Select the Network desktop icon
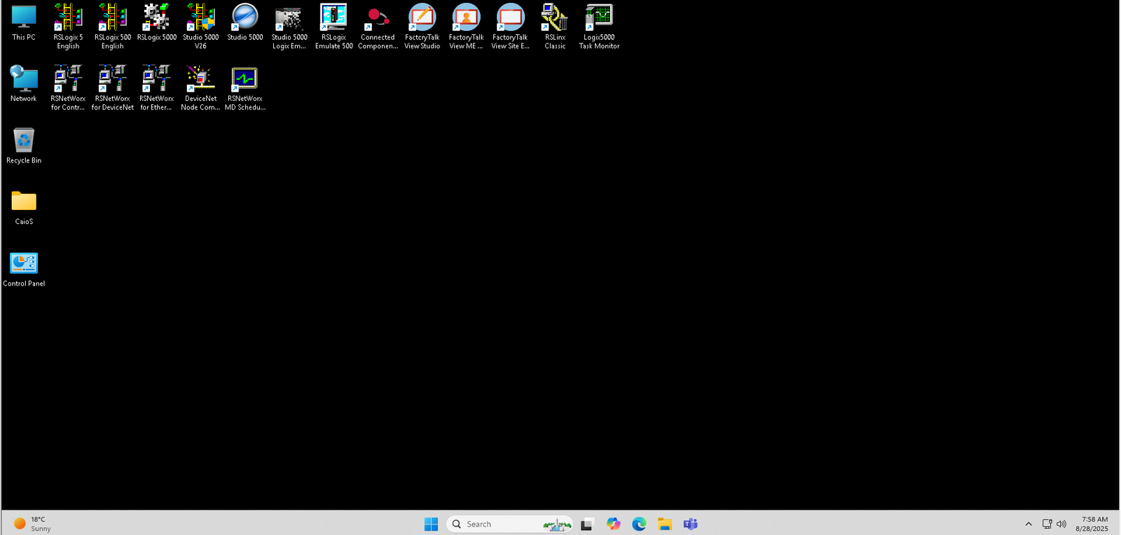This screenshot has height=535, width=1121. (24, 84)
